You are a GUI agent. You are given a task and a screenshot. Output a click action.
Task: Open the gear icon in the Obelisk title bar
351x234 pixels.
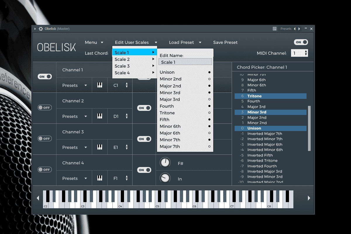click(x=41, y=29)
